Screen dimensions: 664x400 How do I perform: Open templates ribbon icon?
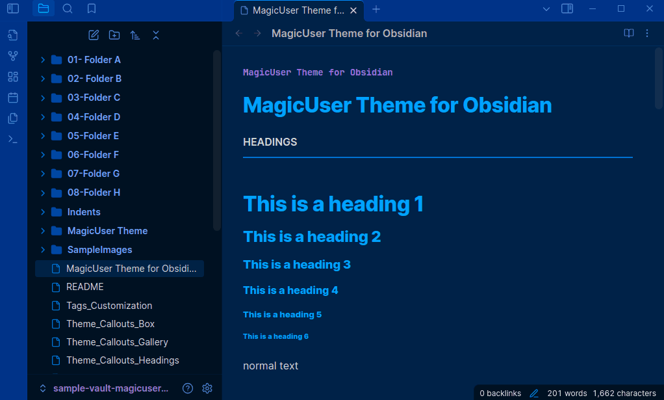click(13, 118)
